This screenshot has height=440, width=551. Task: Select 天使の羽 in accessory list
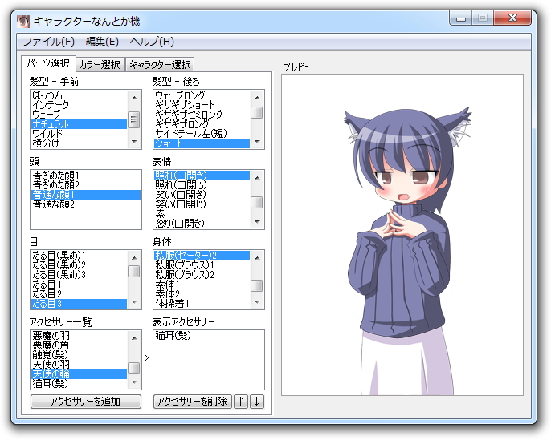[x=79, y=365]
